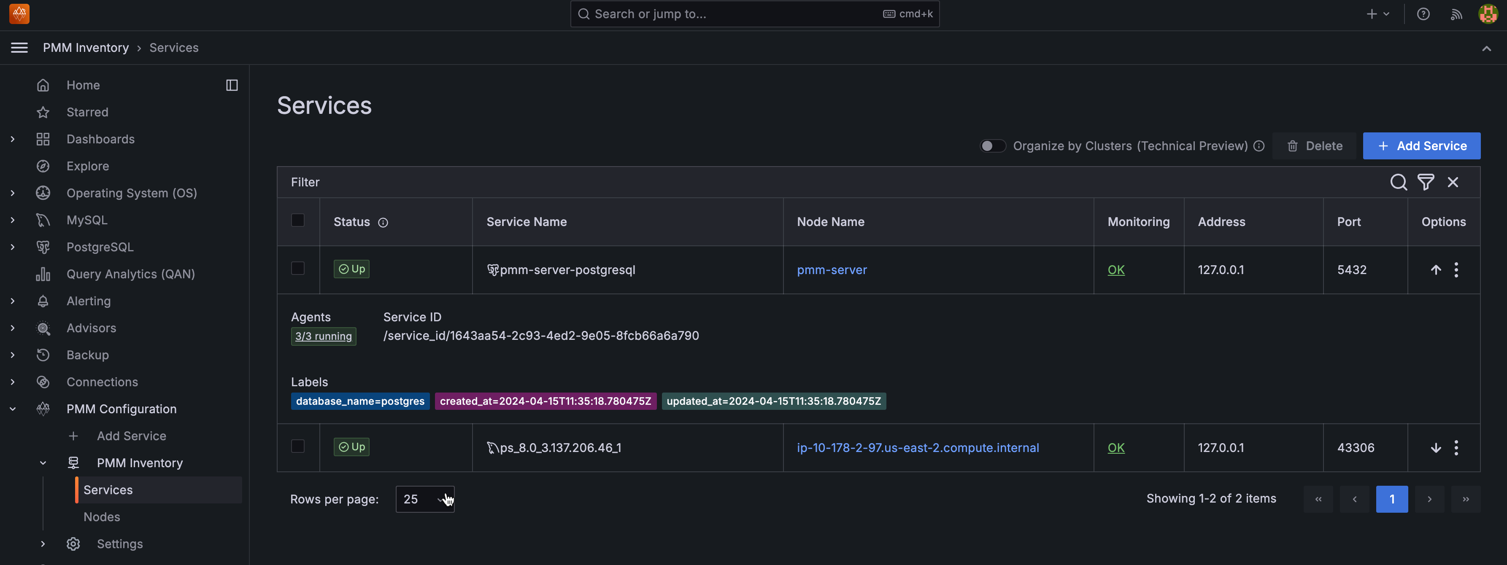The height and width of the screenshot is (565, 1507).
Task: Open the Settings menu item
Action: pos(119,543)
